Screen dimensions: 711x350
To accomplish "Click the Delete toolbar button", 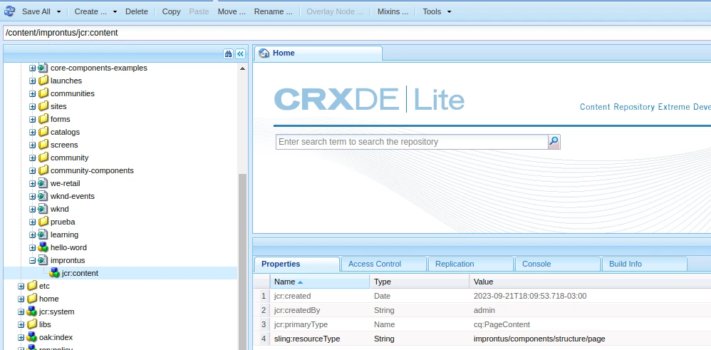I will click(137, 12).
